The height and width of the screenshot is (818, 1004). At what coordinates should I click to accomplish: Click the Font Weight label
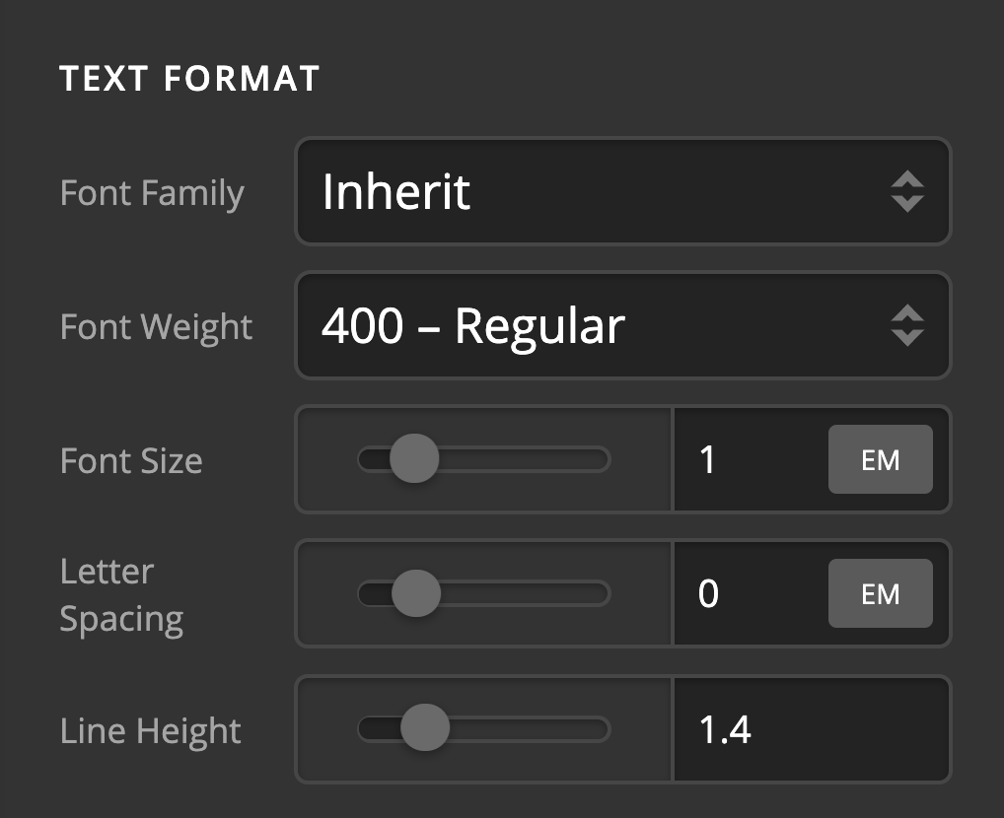[156, 325]
